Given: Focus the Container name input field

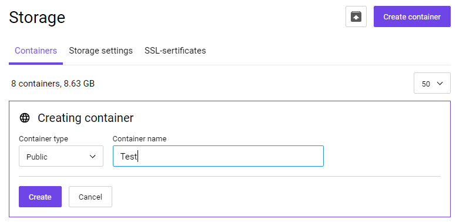Looking at the screenshot, I should 218,156.
